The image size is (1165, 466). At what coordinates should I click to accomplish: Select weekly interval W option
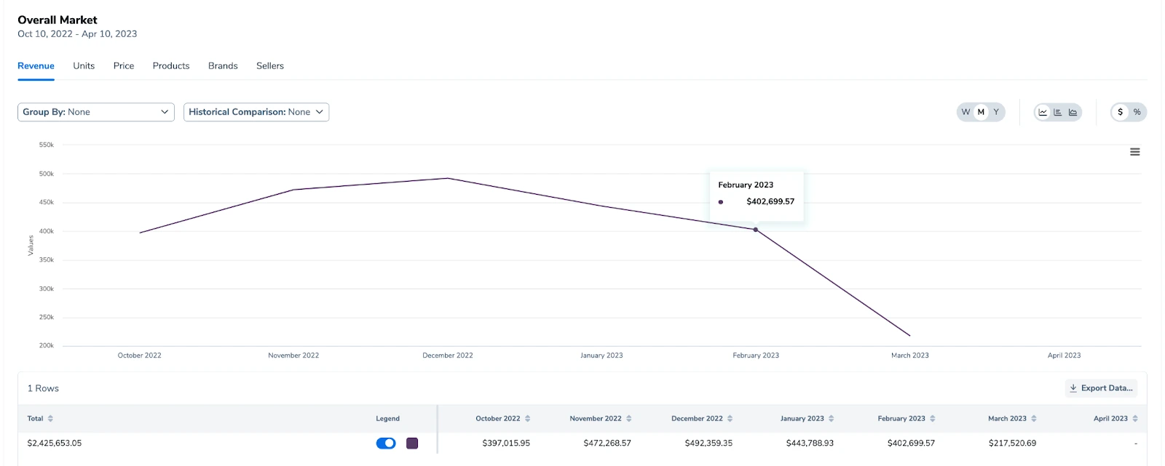tap(965, 112)
